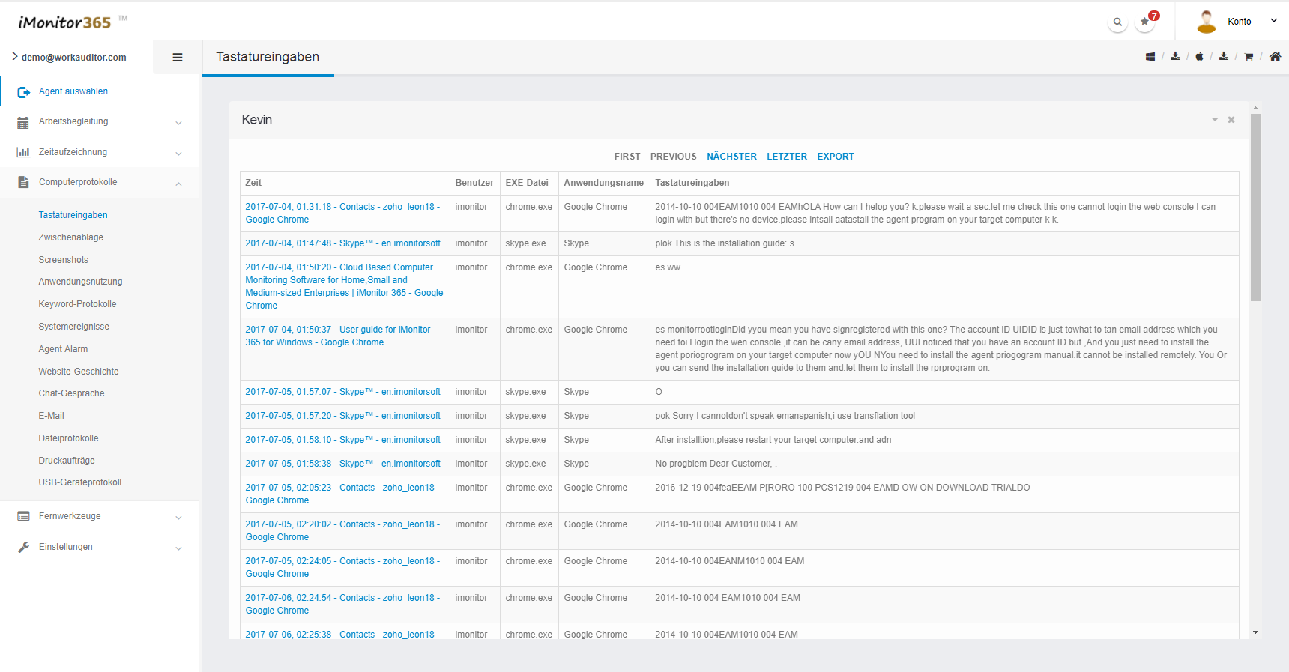Image resolution: width=1289 pixels, height=672 pixels.
Task: Go to the home icon
Action: point(1275,57)
